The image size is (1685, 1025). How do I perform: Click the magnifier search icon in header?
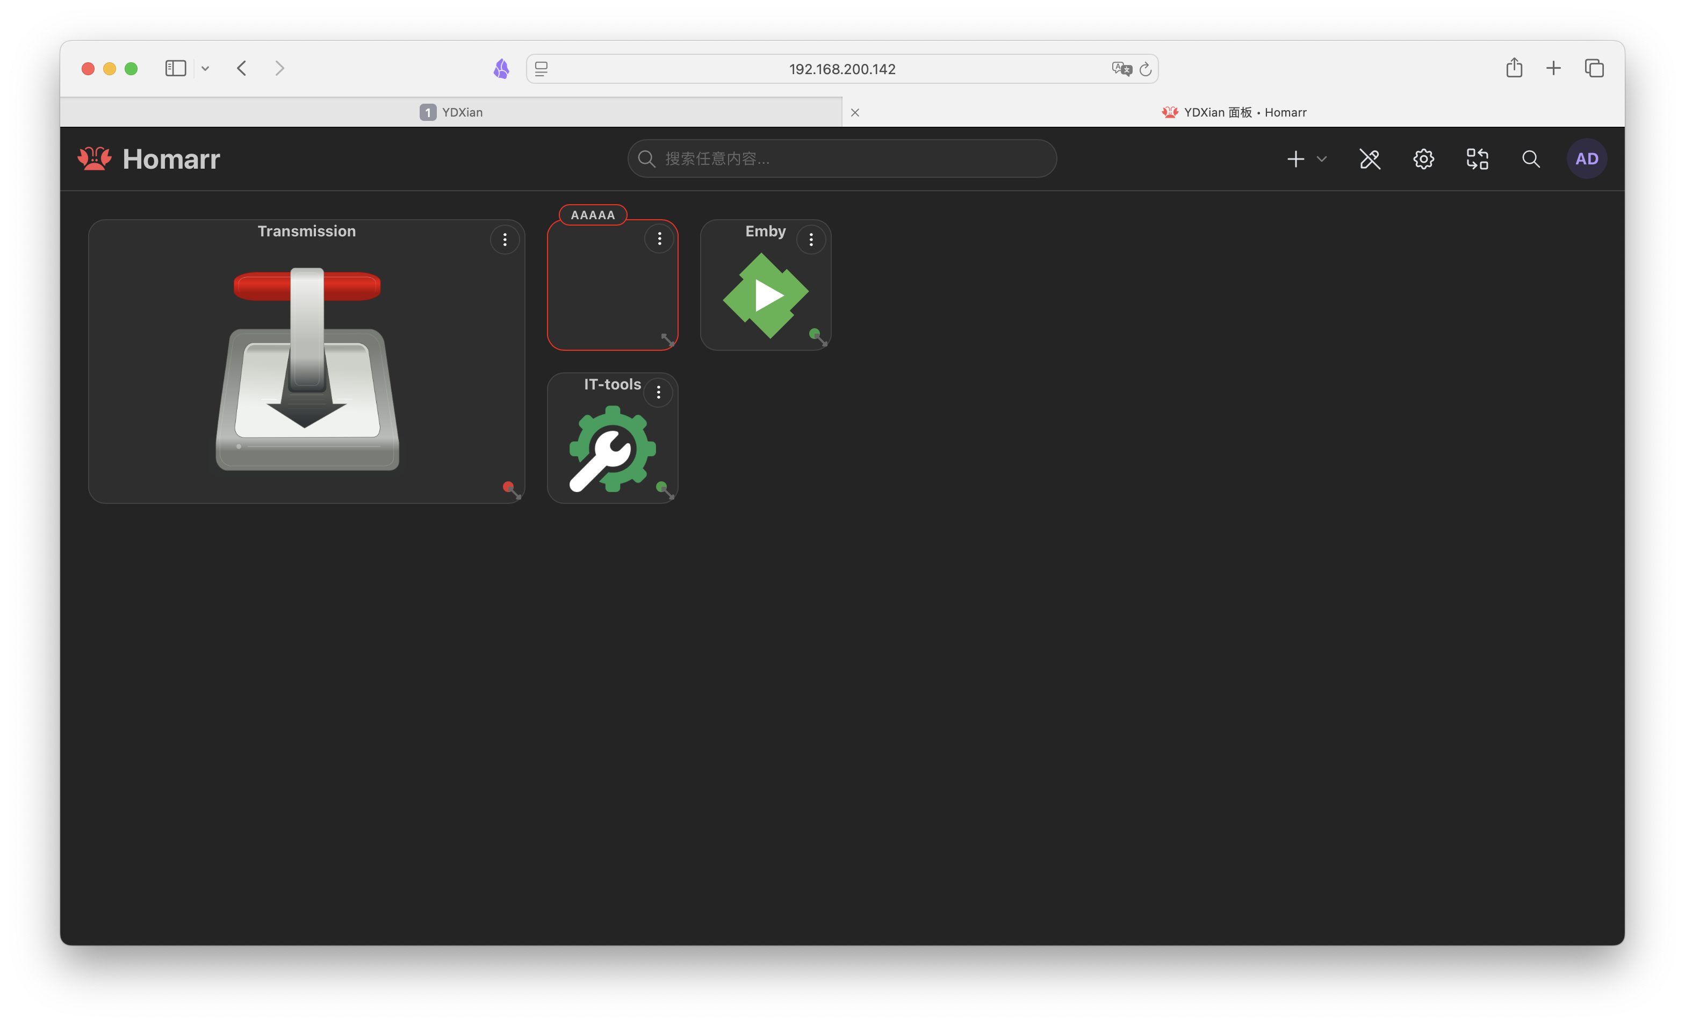[1531, 160]
